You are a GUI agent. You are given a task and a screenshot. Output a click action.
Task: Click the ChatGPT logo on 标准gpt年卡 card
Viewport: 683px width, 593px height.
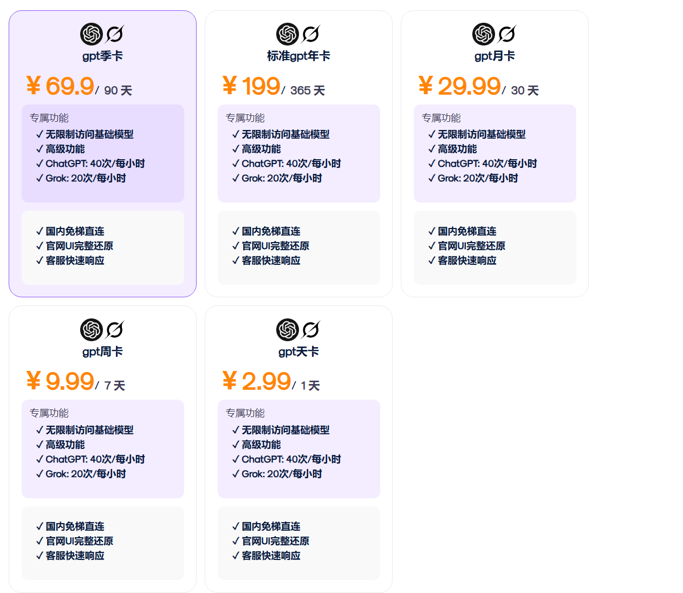288,34
